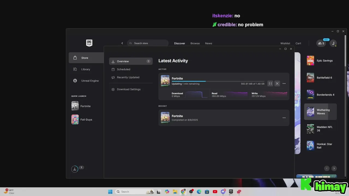Open Discord from the taskbar
349x196 pixels.
pos(223,192)
